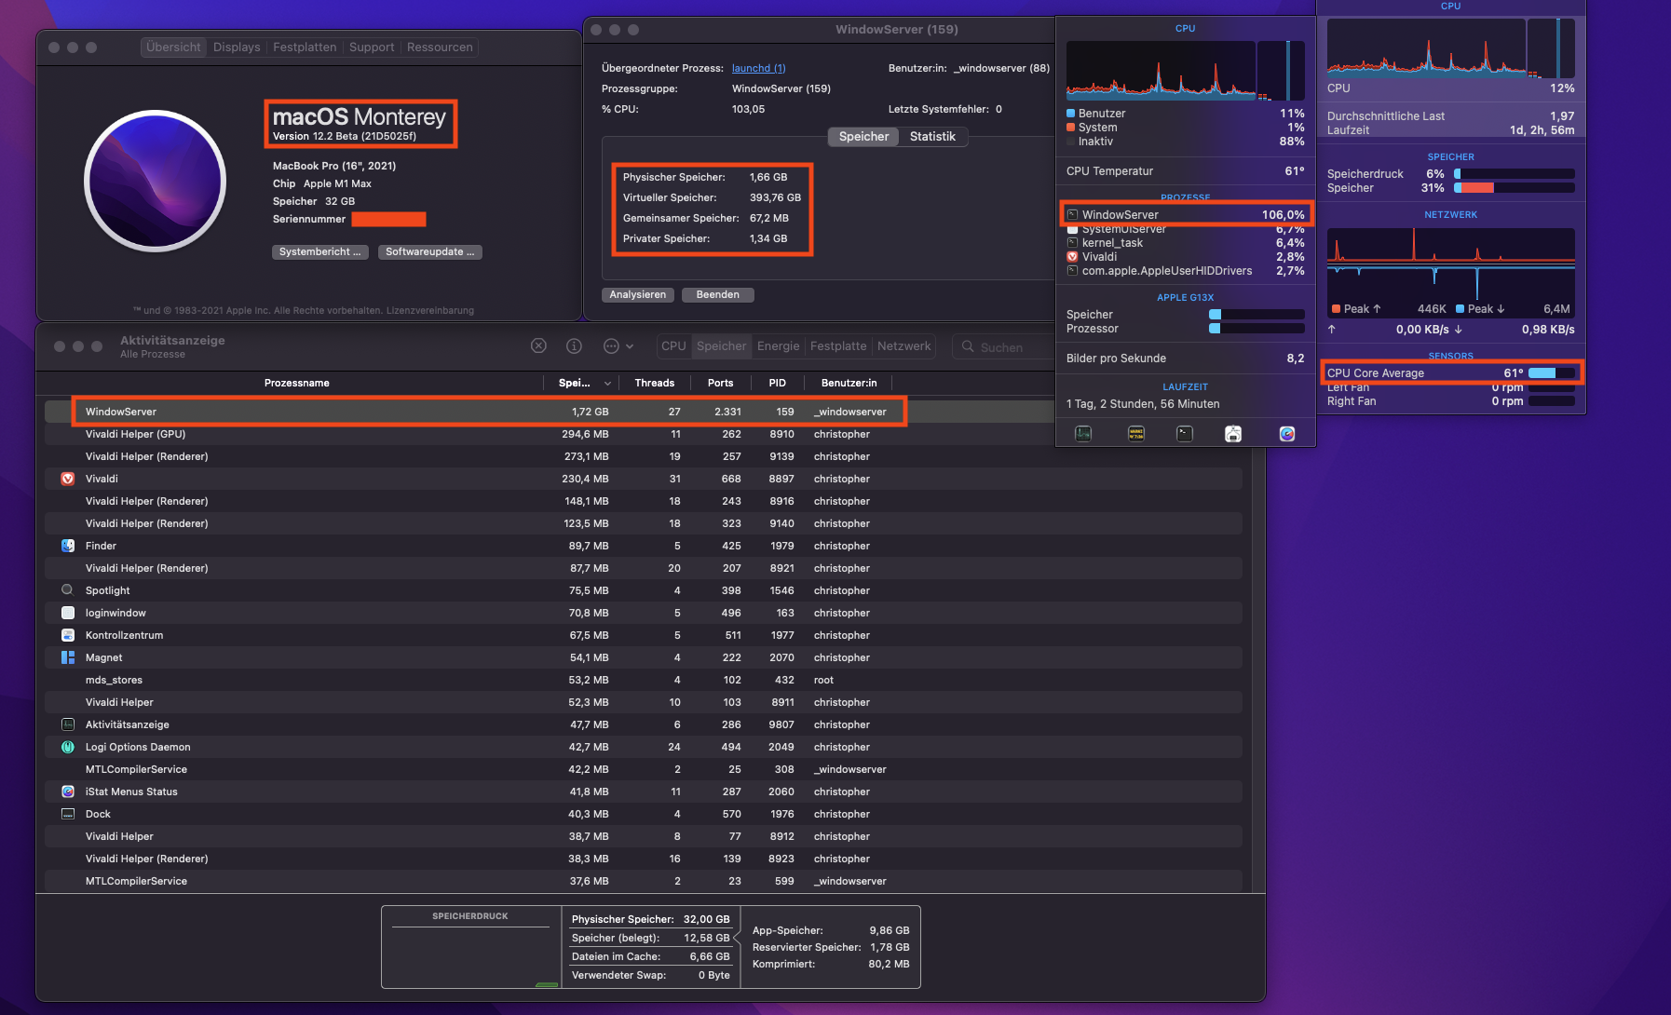
Task: Click the WindowServer icon in the iStat process list
Action: click(1072, 215)
